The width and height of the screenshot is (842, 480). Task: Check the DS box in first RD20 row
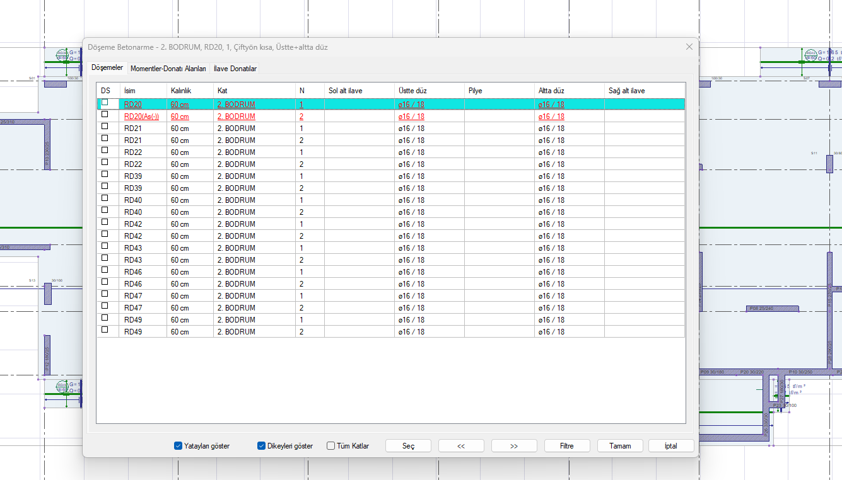point(105,102)
